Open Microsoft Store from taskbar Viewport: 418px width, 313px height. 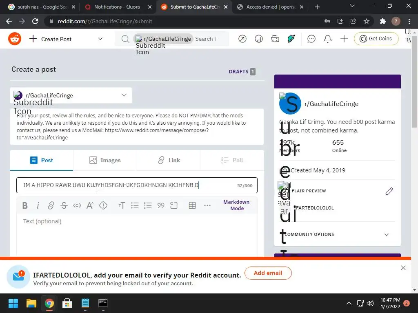pos(67,303)
